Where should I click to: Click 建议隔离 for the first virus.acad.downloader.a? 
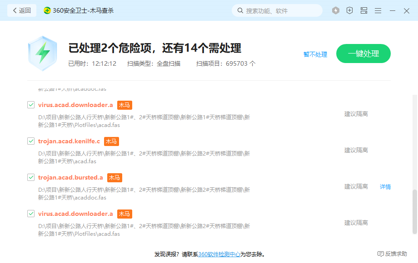pos(356,114)
